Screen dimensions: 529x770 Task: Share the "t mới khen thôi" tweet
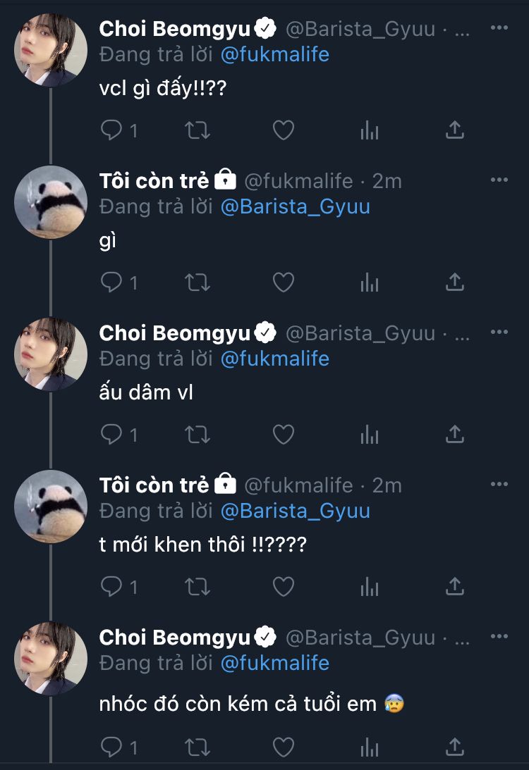coord(455,587)
